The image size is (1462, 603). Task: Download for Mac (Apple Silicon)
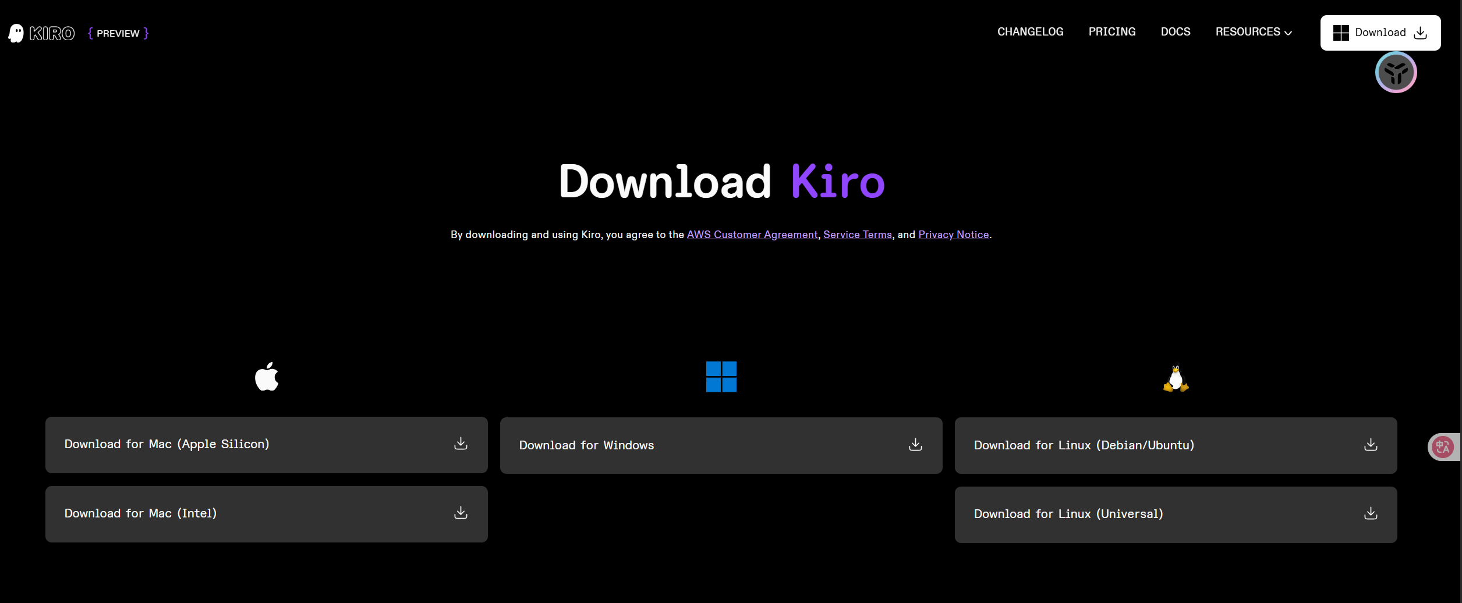[267, 445]
